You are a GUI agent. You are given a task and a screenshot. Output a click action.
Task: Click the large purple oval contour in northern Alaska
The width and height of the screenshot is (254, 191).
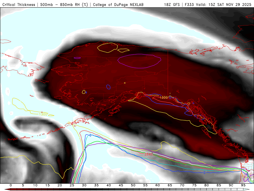(x=139, y=61)
